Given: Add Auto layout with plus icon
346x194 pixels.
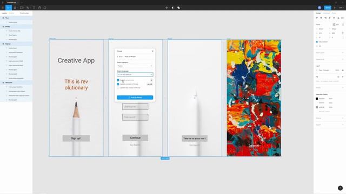Looking at the screenshot, I should pos(343,53).
